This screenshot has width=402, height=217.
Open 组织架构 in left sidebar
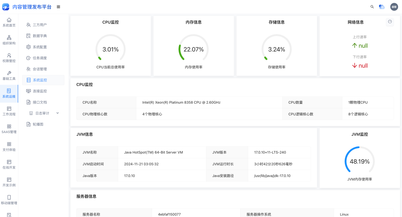coord(9,40)
